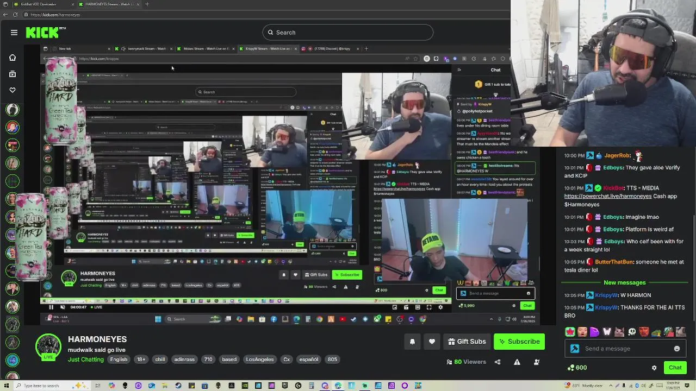Open the Just Chatting category link
Screen dimensions: 696x391
point(85,360)
